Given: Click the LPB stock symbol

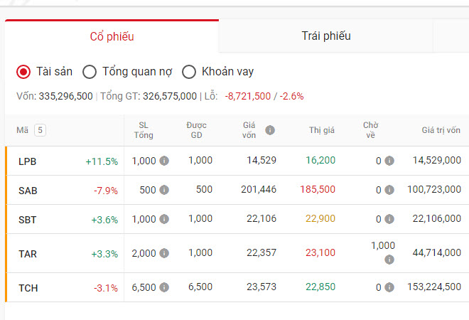Looking at the screenshot, I should click(27, 161).
